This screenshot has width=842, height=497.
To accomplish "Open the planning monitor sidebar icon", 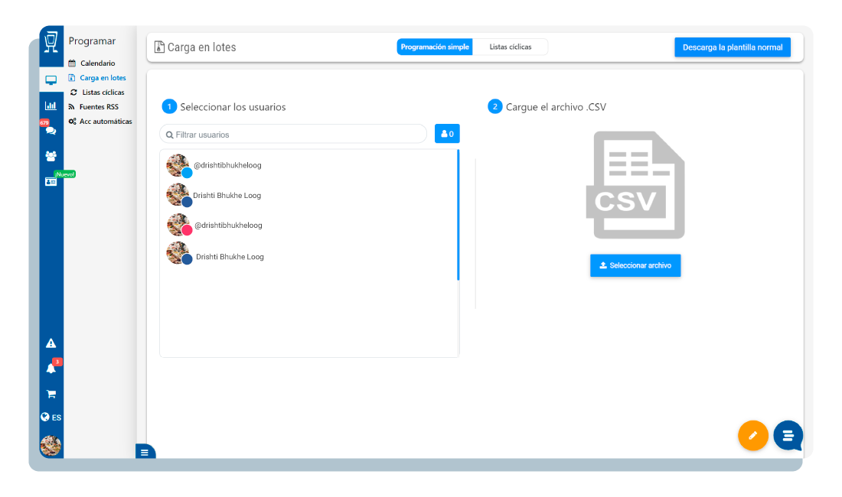I will click(51, 80).
